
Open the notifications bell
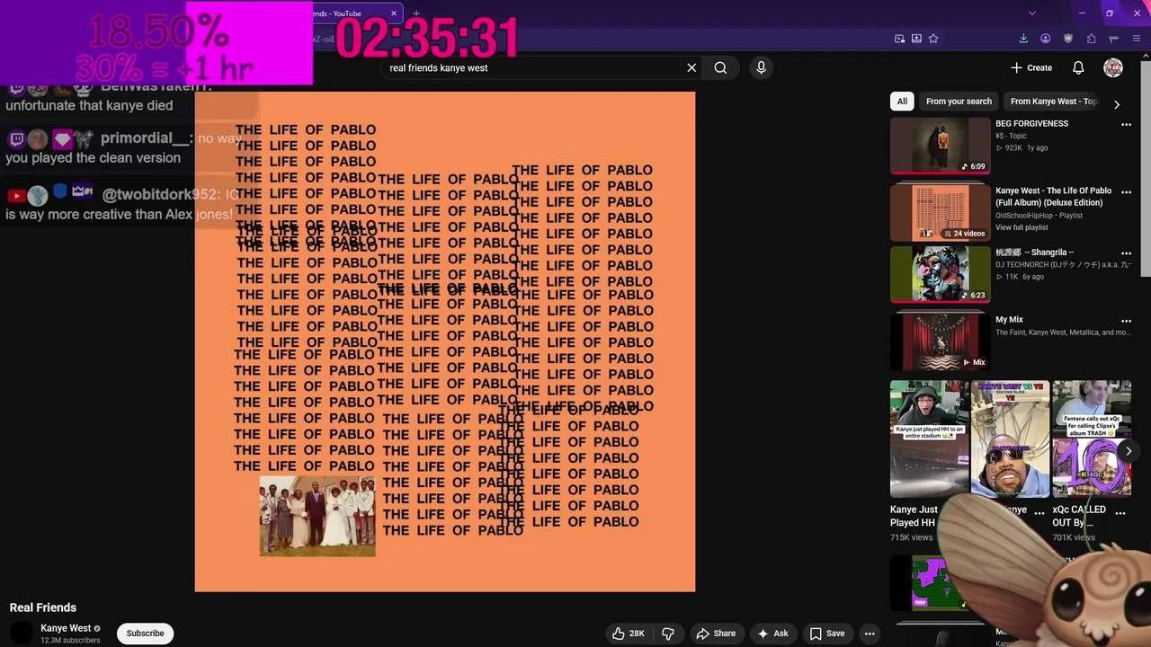point(1078,67)
